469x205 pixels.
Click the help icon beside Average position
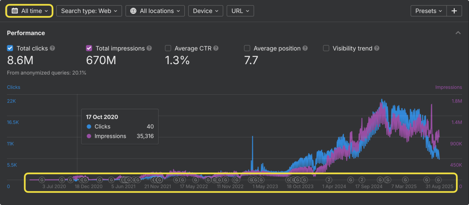coord(305,48)
